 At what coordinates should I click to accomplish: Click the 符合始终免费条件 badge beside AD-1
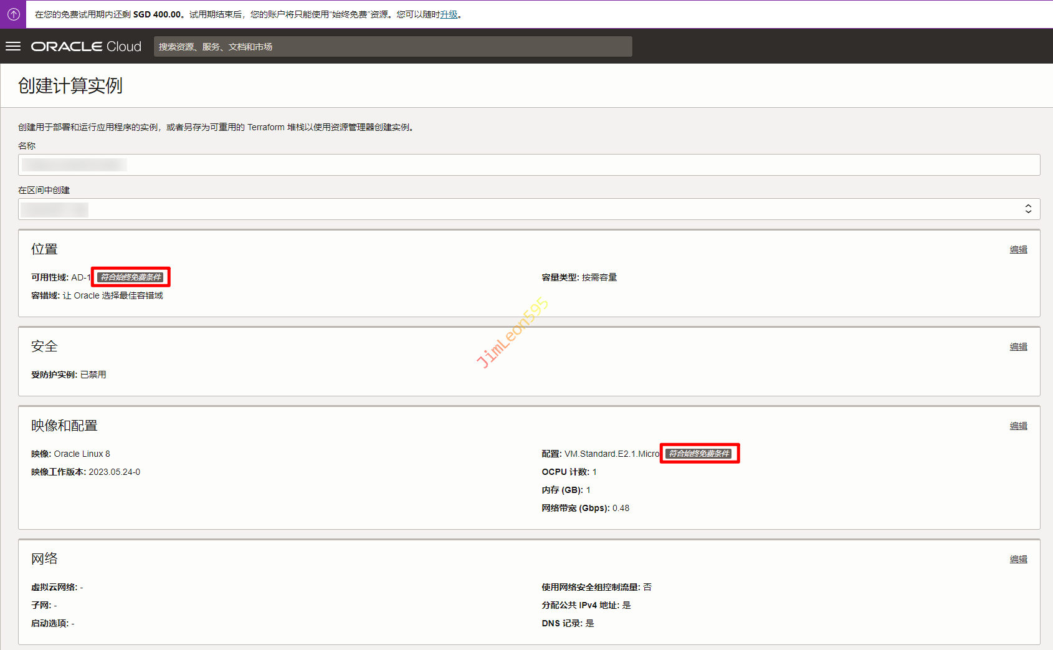click(131, 277)
